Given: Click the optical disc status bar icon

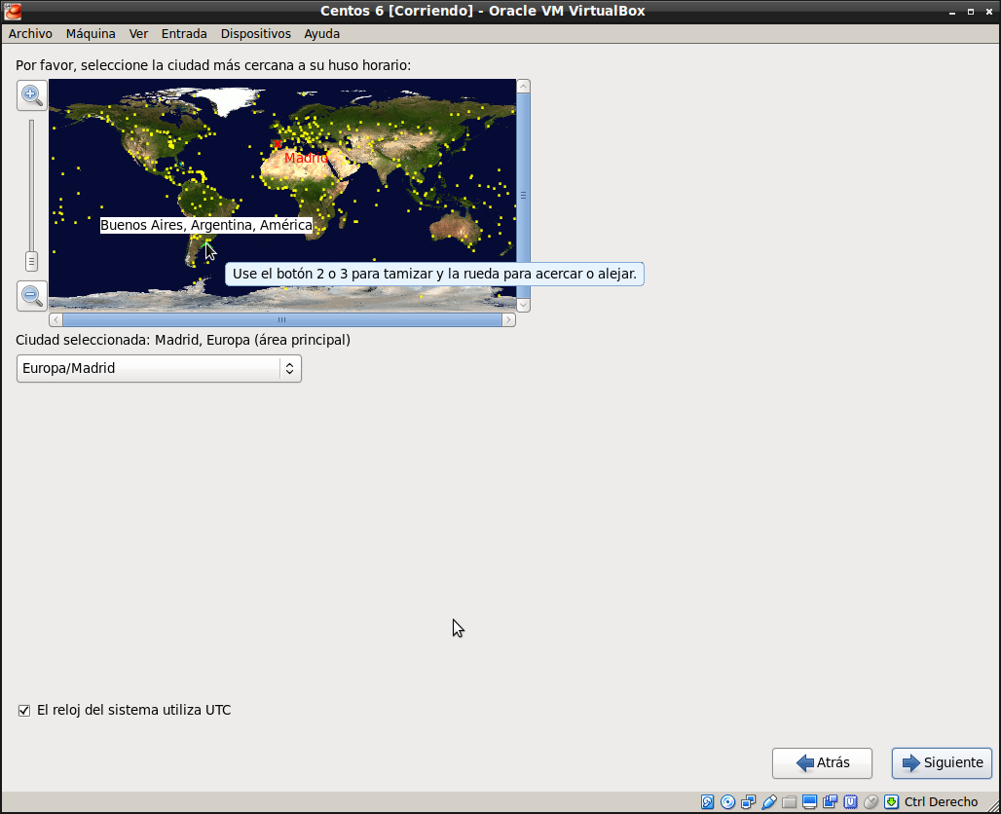Looking at the screenshot, I should tap(727, 802).
